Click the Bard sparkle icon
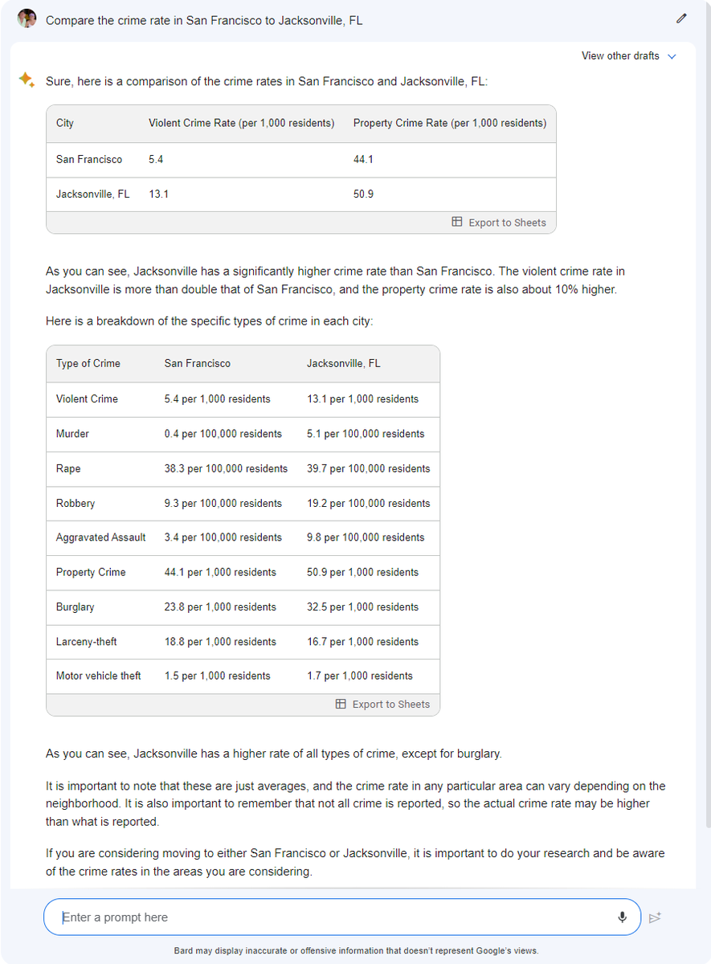 tap(27, 80)
